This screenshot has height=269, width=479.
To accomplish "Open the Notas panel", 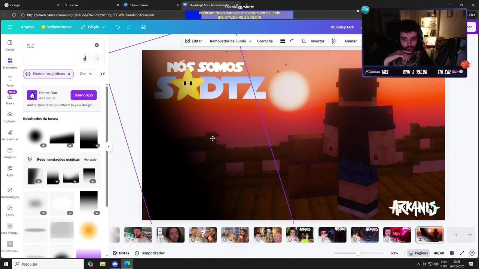I will [x=121, y=253].
